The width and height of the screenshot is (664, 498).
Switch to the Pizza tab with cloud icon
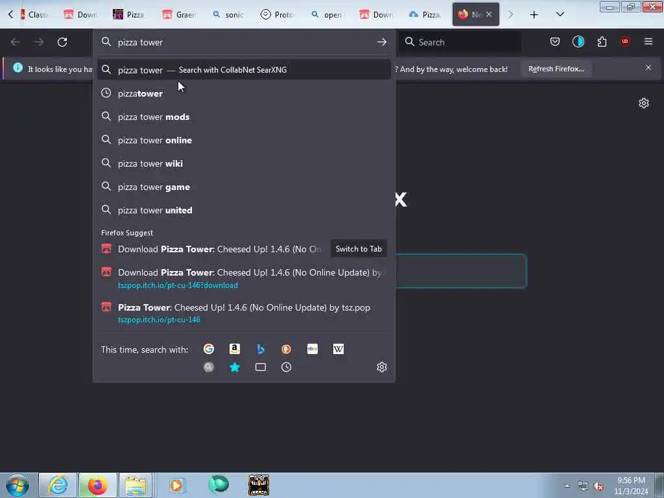coord(425,14)
